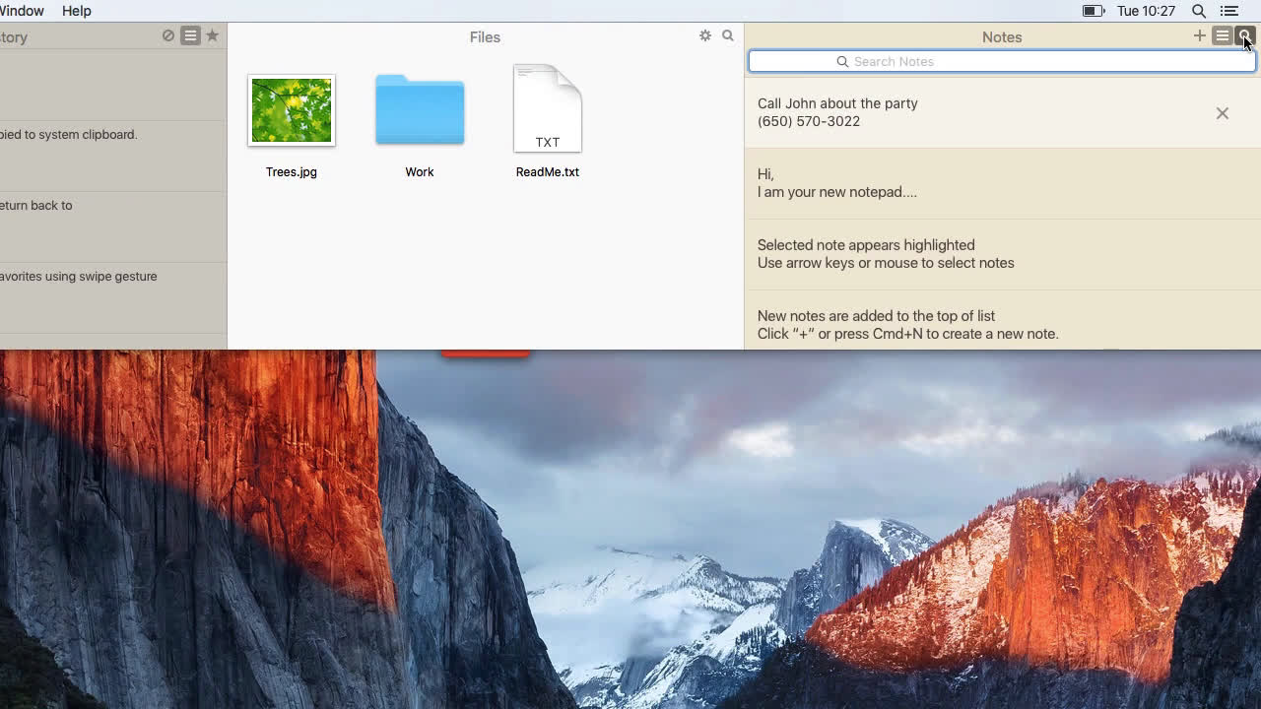Select the 'Selected note appears highlighted' note

[1002, 254]
